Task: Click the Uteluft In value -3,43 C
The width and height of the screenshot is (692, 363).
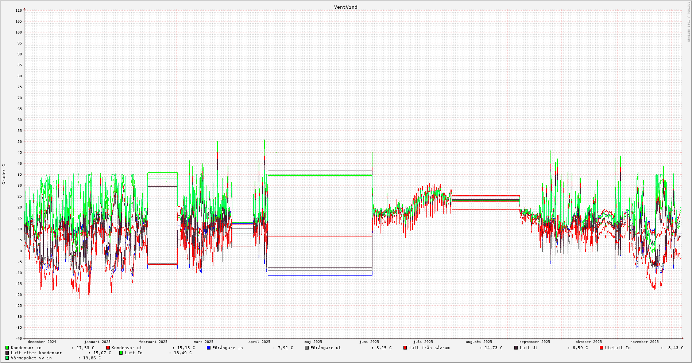Action: click(x=673, y=348)
